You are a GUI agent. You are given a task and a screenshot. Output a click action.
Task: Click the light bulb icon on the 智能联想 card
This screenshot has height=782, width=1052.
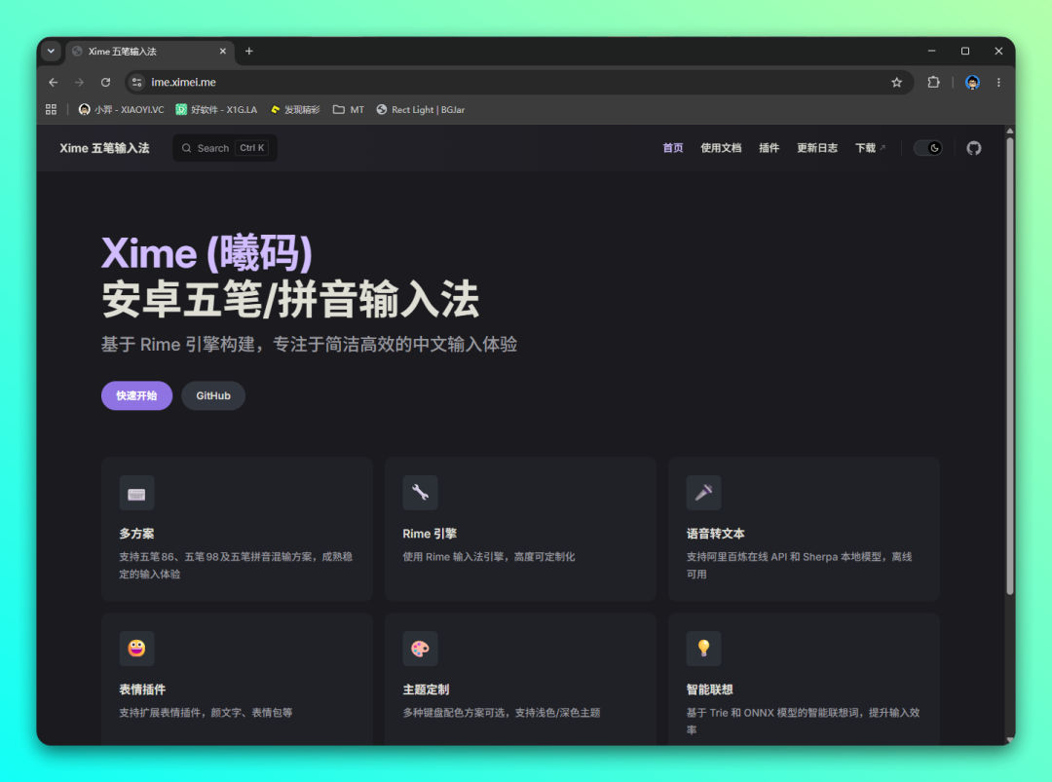[x=703, y=649]
